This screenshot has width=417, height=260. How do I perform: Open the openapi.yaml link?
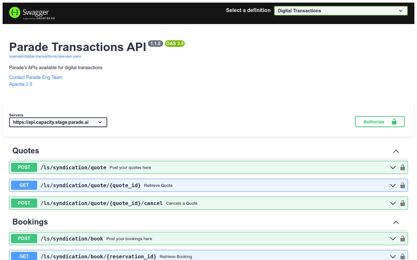point(45,56)
